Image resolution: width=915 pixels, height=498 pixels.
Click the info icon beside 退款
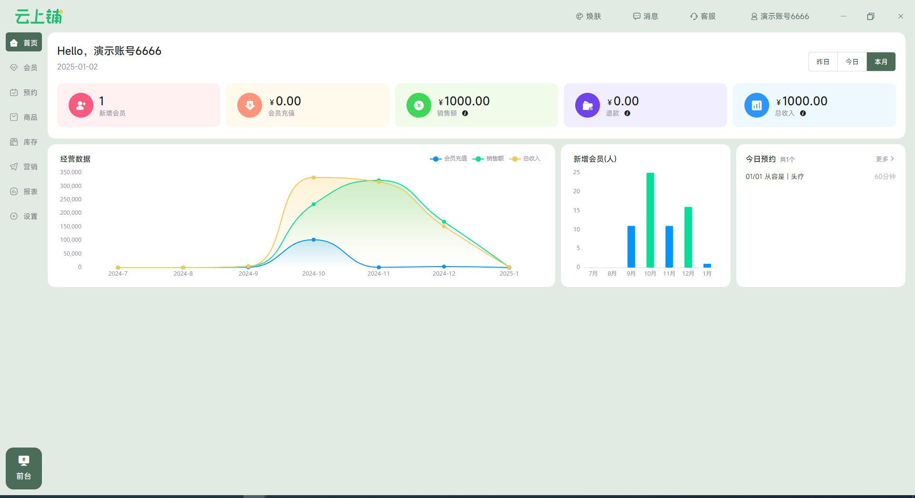pyautogui.click(x=627, y=113)
